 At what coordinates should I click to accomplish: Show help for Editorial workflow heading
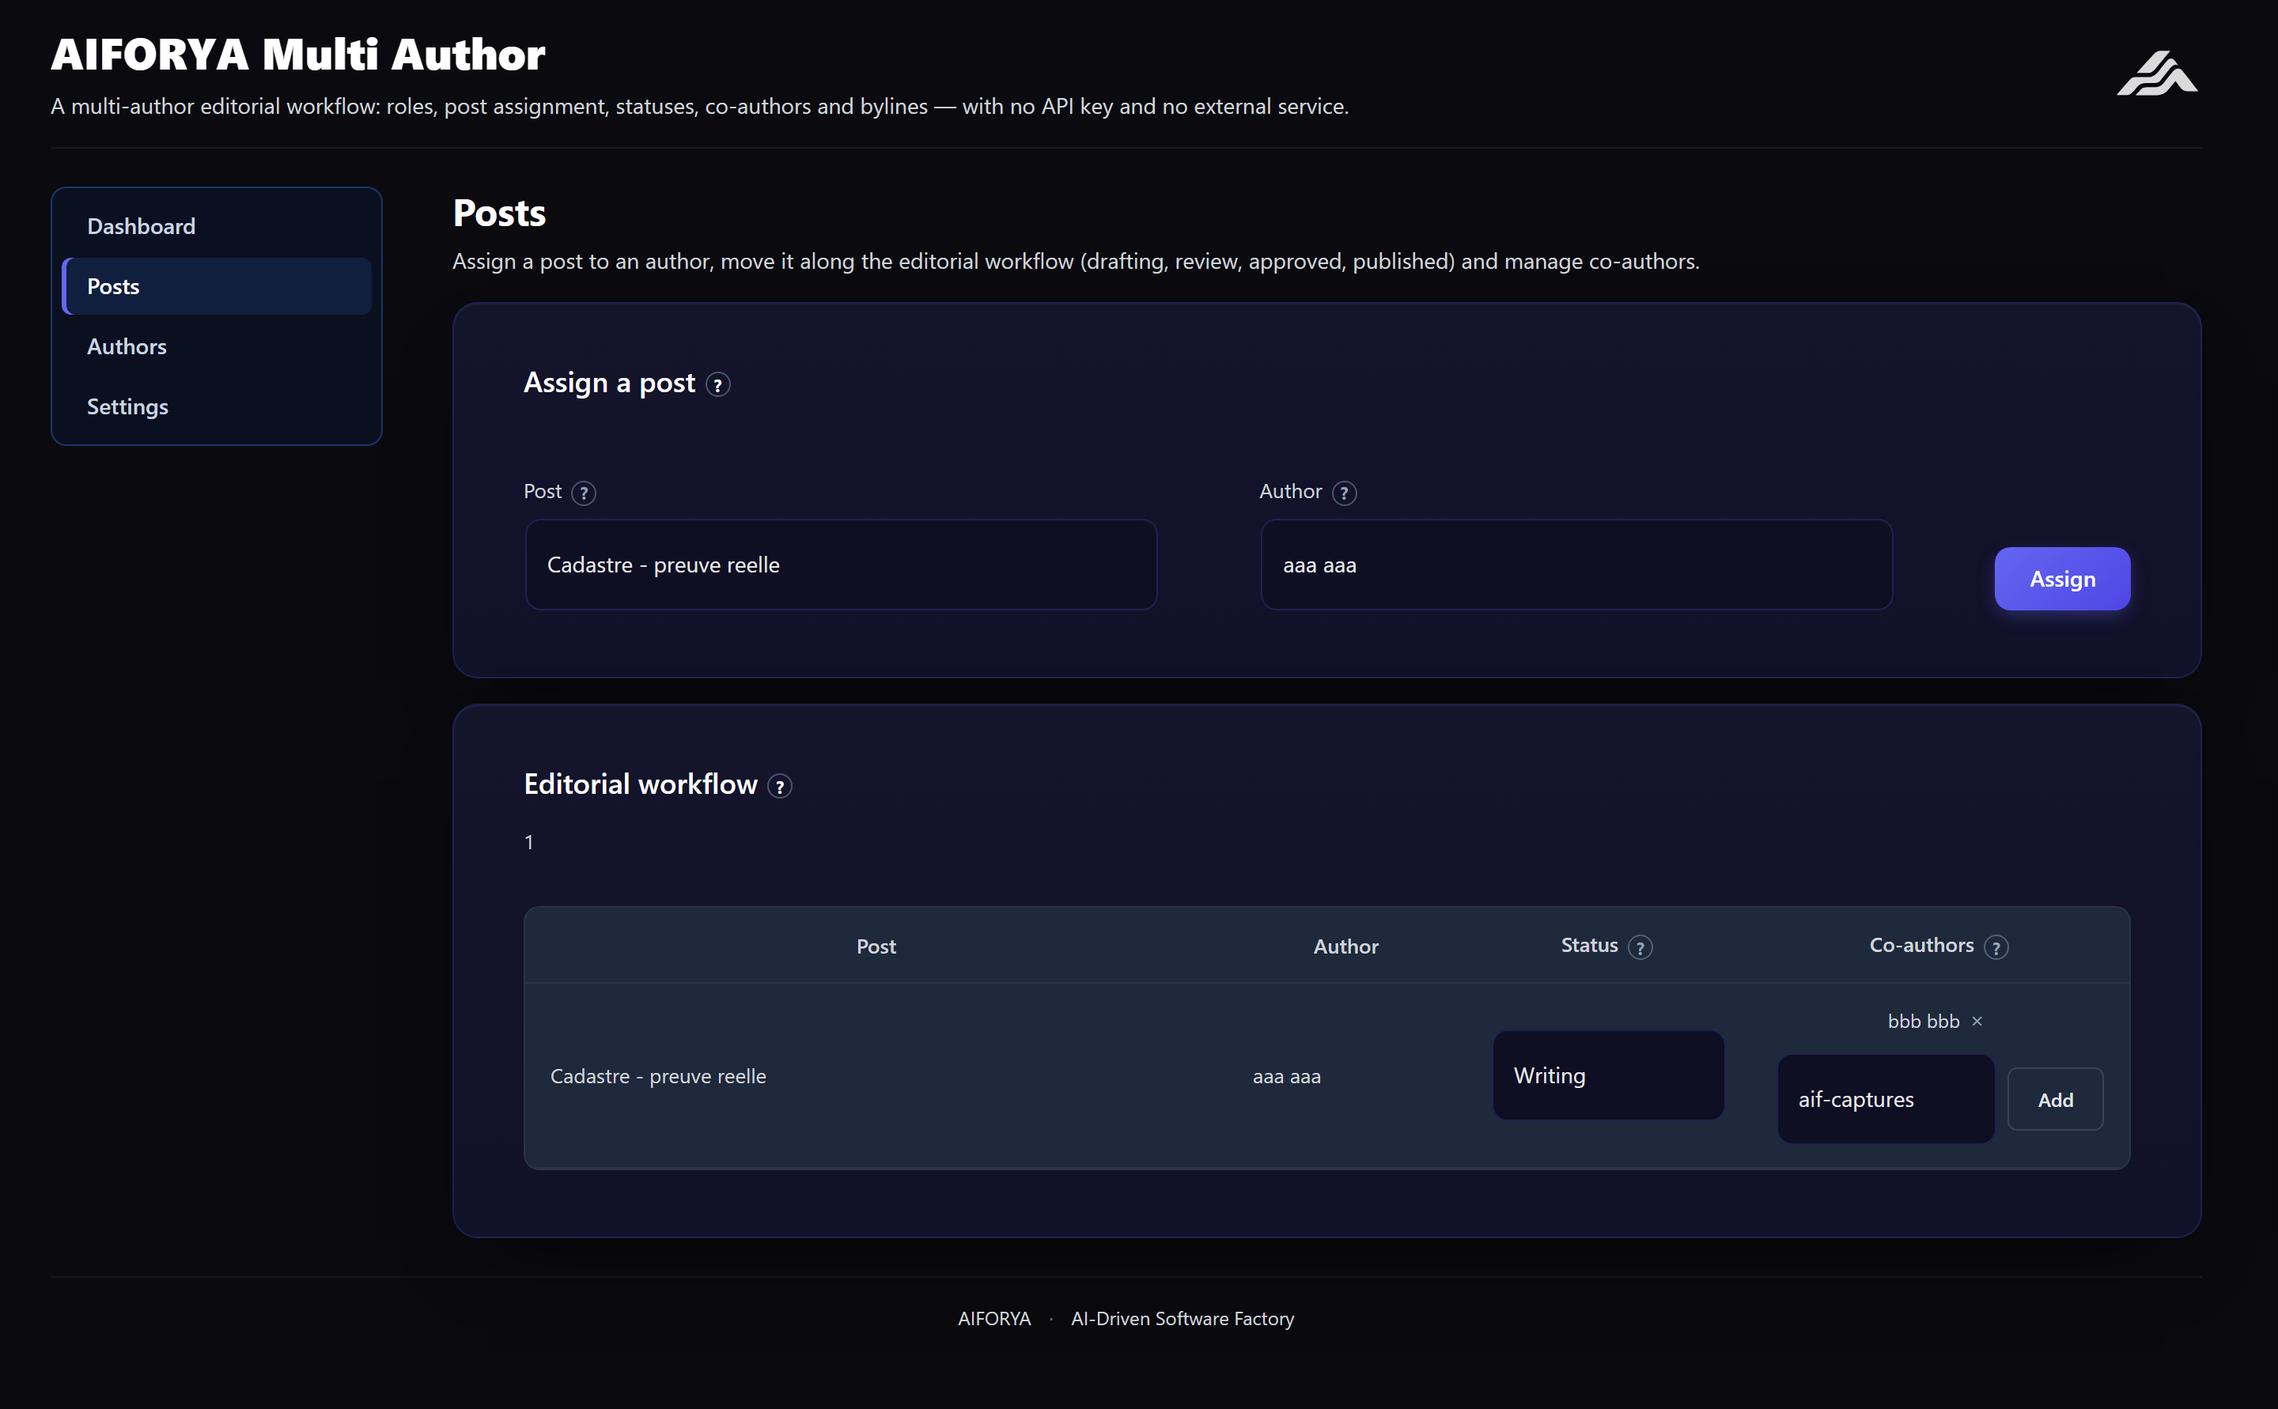click(780, 787)
